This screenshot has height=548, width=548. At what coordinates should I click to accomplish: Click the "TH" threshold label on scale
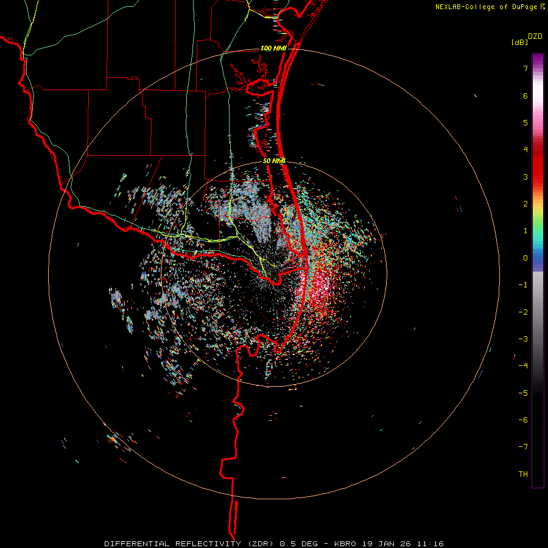pyautogui.click(x=523, y=474)
